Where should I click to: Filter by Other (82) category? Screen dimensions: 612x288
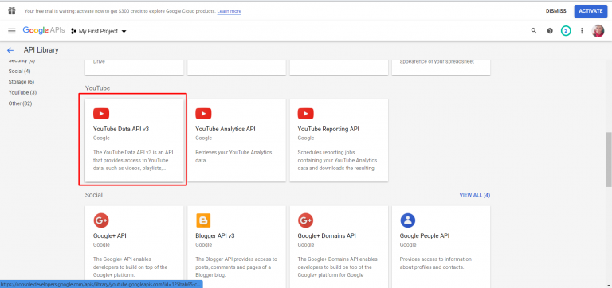pos(20,103)
